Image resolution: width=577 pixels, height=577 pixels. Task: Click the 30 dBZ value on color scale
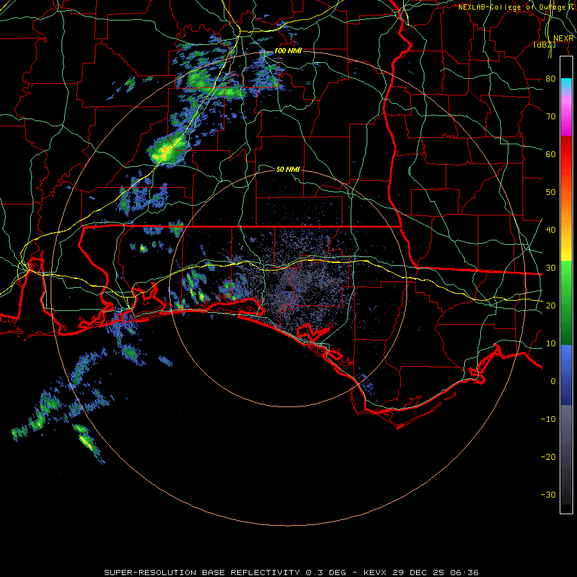coord(551,267)
